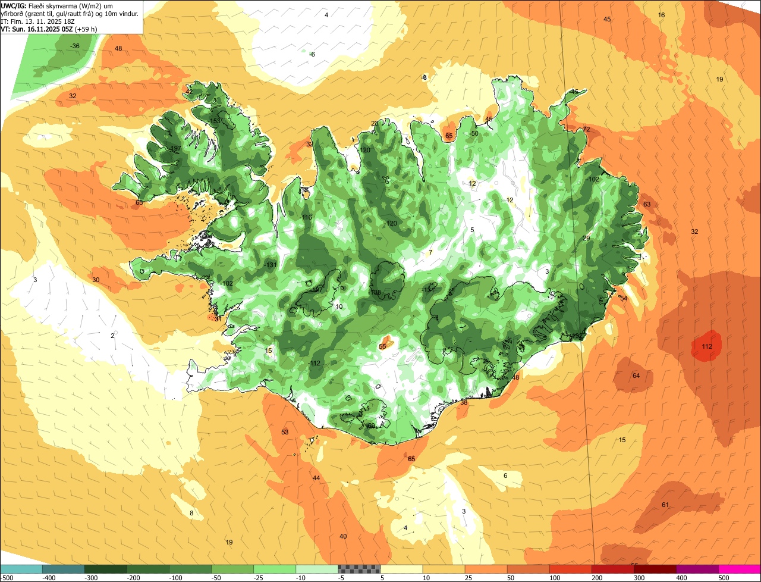Click the map value "7" in the central highlands
This screenshot has height=582, width=761.
pos(430,252)
